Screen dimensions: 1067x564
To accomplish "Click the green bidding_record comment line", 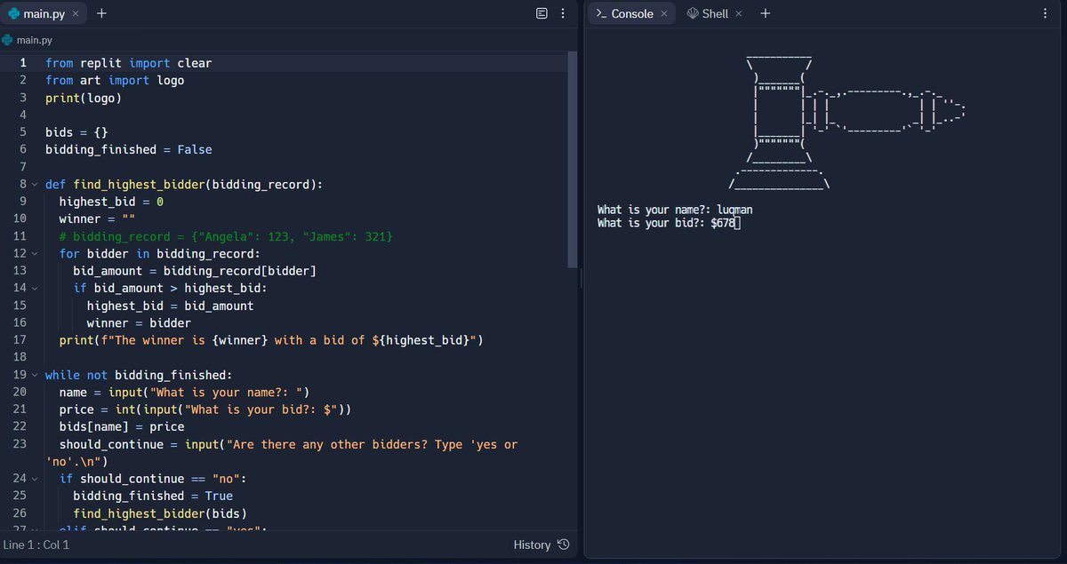I will click(226, 236).
